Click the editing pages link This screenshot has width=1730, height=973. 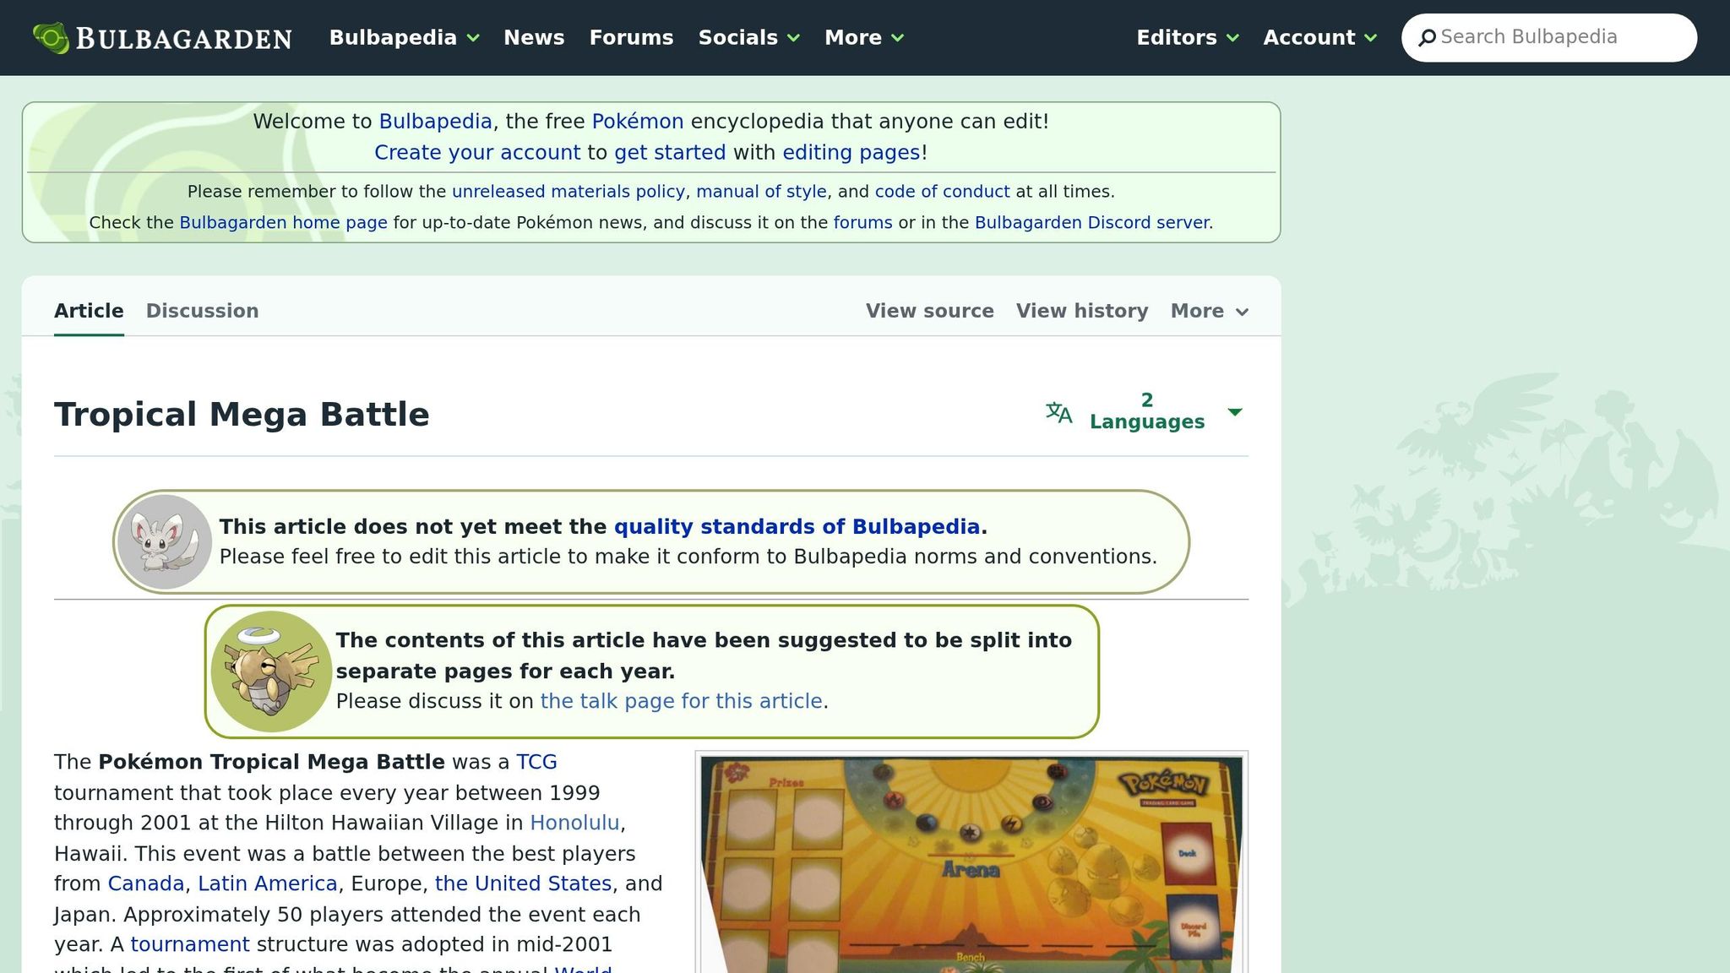point(851,153)
